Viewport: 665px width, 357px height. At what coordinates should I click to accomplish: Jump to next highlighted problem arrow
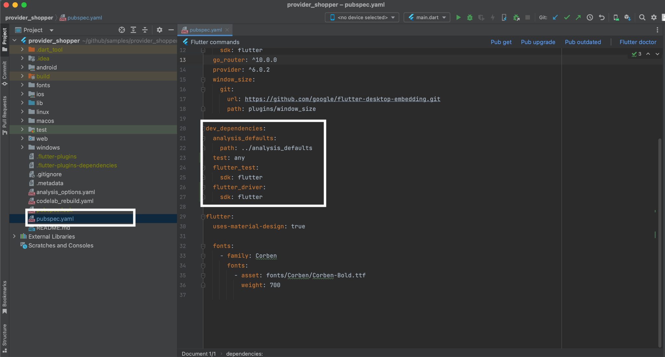click(657, 54)
